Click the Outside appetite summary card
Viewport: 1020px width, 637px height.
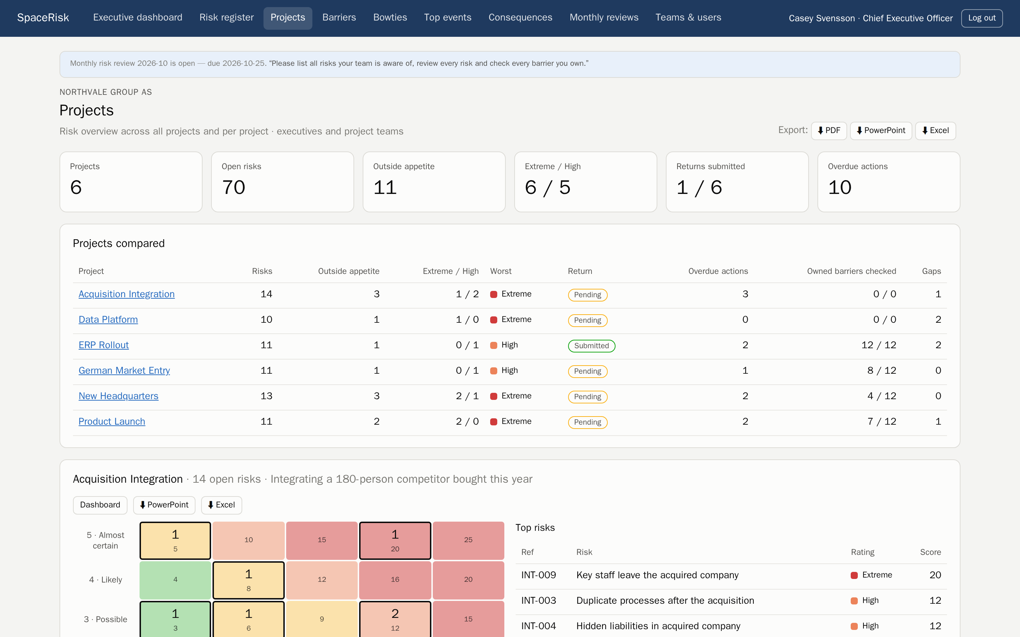pyautogui.click(x=434, y=182)
